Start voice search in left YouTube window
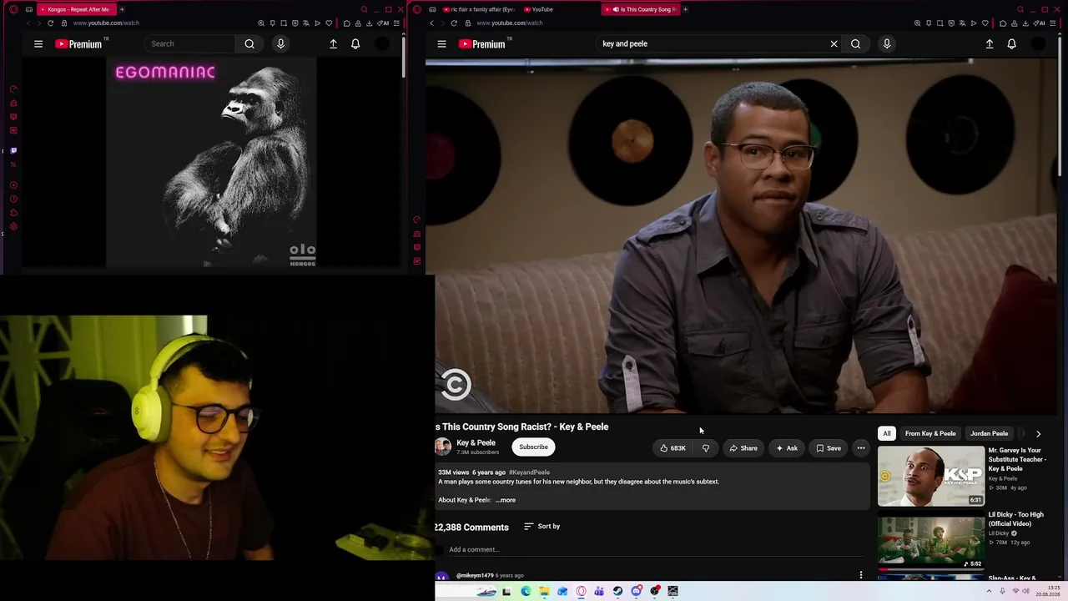This screenshot has width=1068, height=601. 280,43
